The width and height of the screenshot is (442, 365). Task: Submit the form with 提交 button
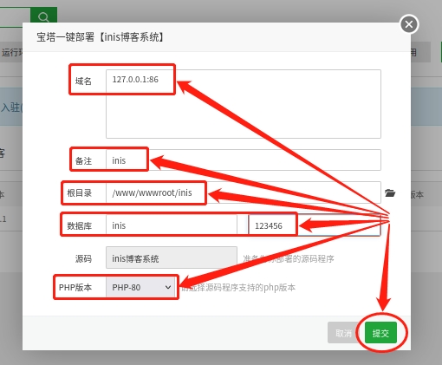coord(380,333)
